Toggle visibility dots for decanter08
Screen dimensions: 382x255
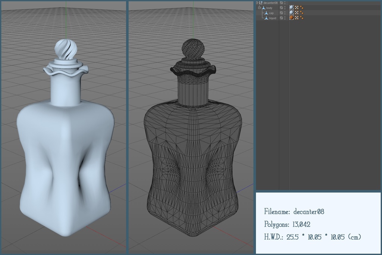285,3
